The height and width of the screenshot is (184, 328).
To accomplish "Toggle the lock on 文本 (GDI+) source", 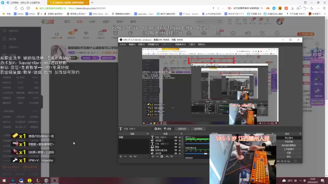I will (180, 137).
